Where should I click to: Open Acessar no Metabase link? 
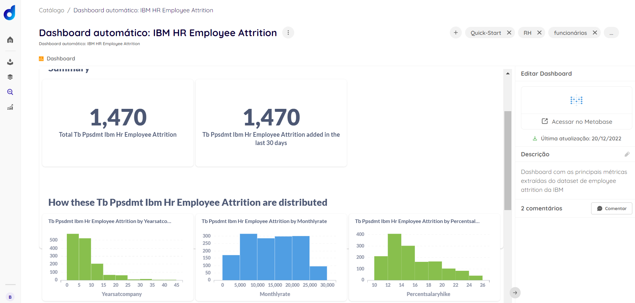[x=577, y=121]
